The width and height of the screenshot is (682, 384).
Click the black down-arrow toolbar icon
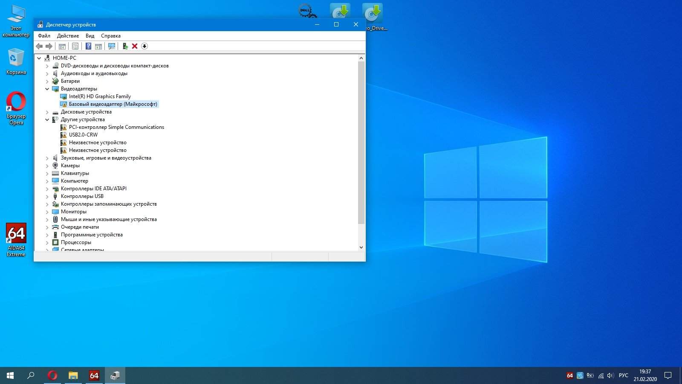pos(144,46)
